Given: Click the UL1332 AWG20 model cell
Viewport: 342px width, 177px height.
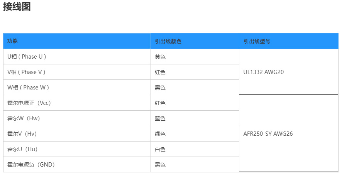Looking at the screenshot, I should point(264,72).
